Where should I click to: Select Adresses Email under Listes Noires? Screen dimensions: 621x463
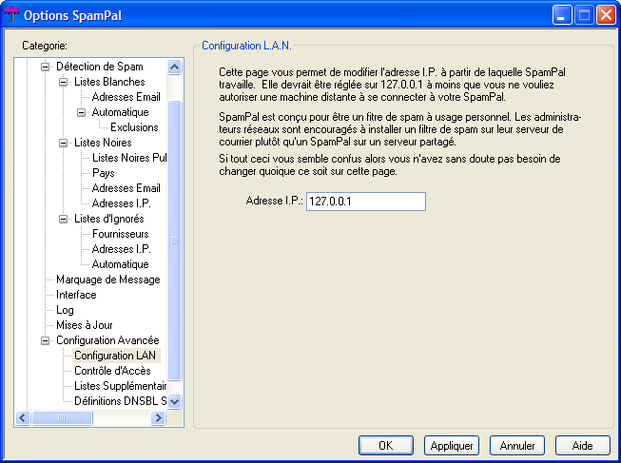(x=126, y=188)
